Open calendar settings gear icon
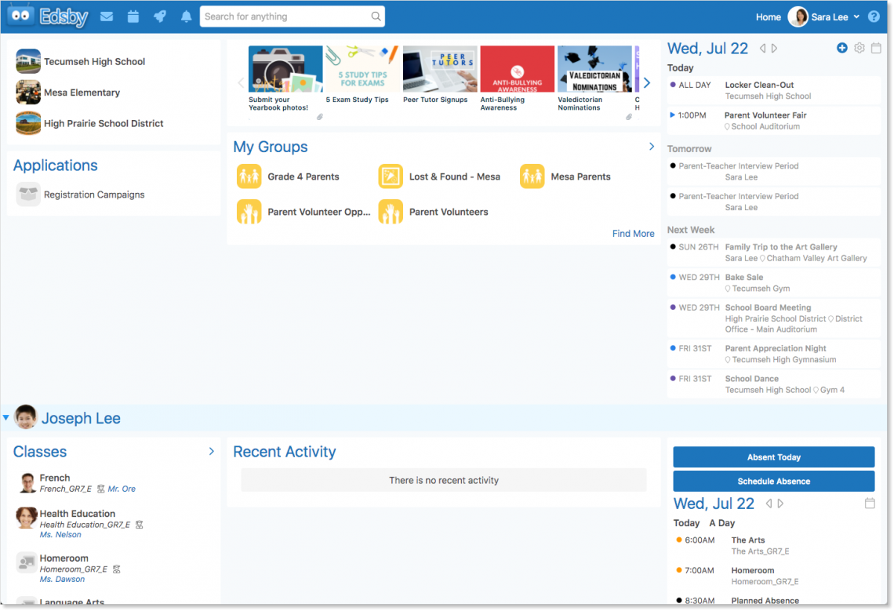894x611 pixels. [859, 49]
